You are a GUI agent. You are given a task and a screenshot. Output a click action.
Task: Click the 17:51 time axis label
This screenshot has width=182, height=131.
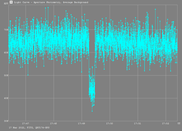138,123
